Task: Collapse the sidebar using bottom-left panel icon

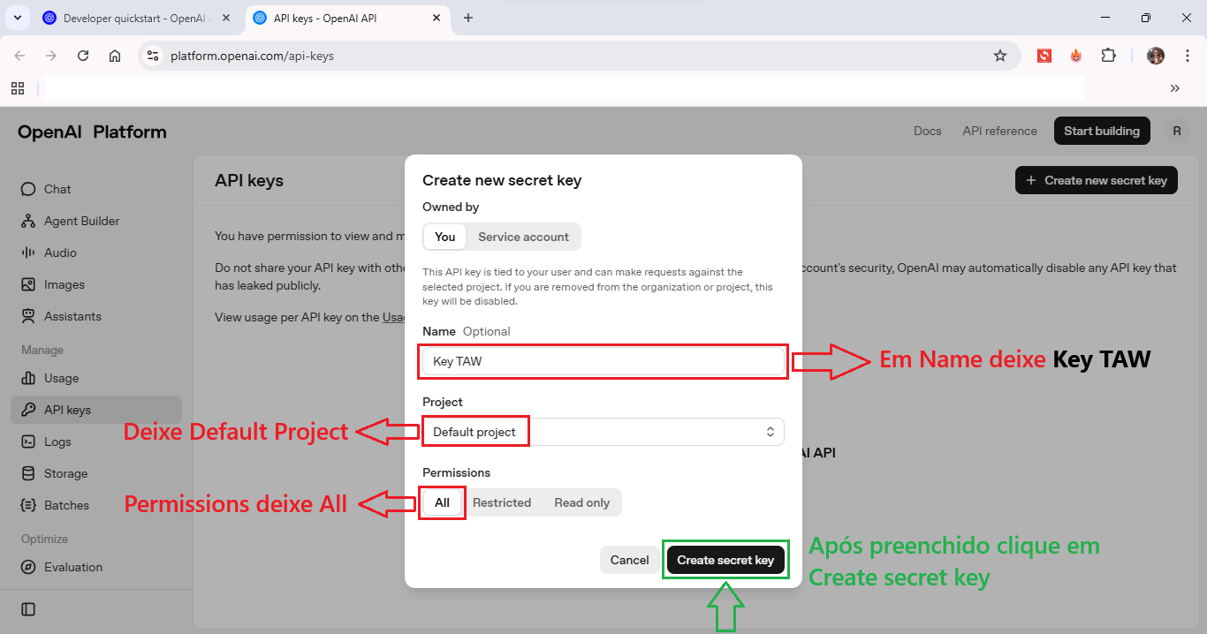Action: click(x=28, y=609)
